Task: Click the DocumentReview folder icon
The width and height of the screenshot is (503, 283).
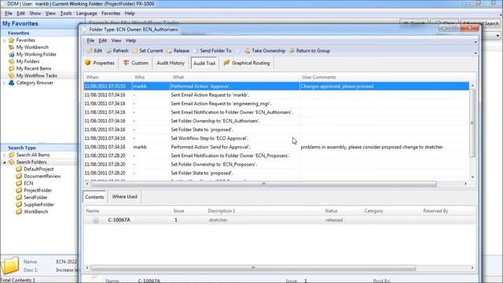Action: click(x=19, y=176)
